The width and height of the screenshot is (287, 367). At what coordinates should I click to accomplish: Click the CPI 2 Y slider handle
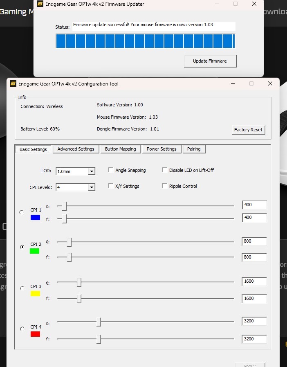[x=69, y=257]
